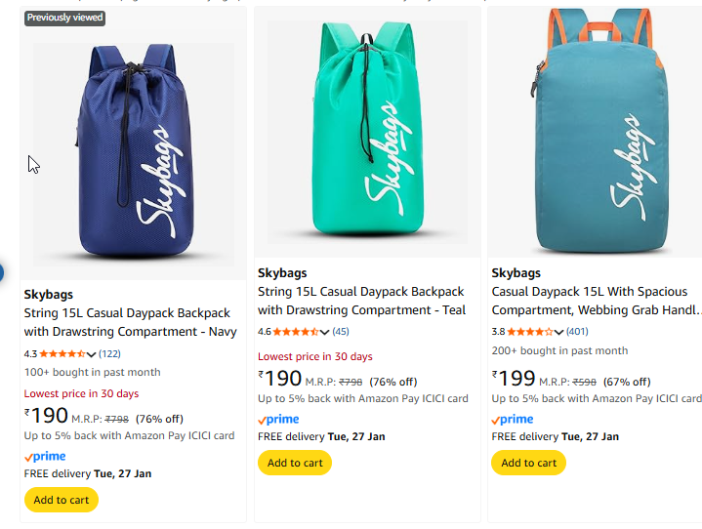
Task: Add the Teal backpack to cart
Action: [x=295, y=463]
